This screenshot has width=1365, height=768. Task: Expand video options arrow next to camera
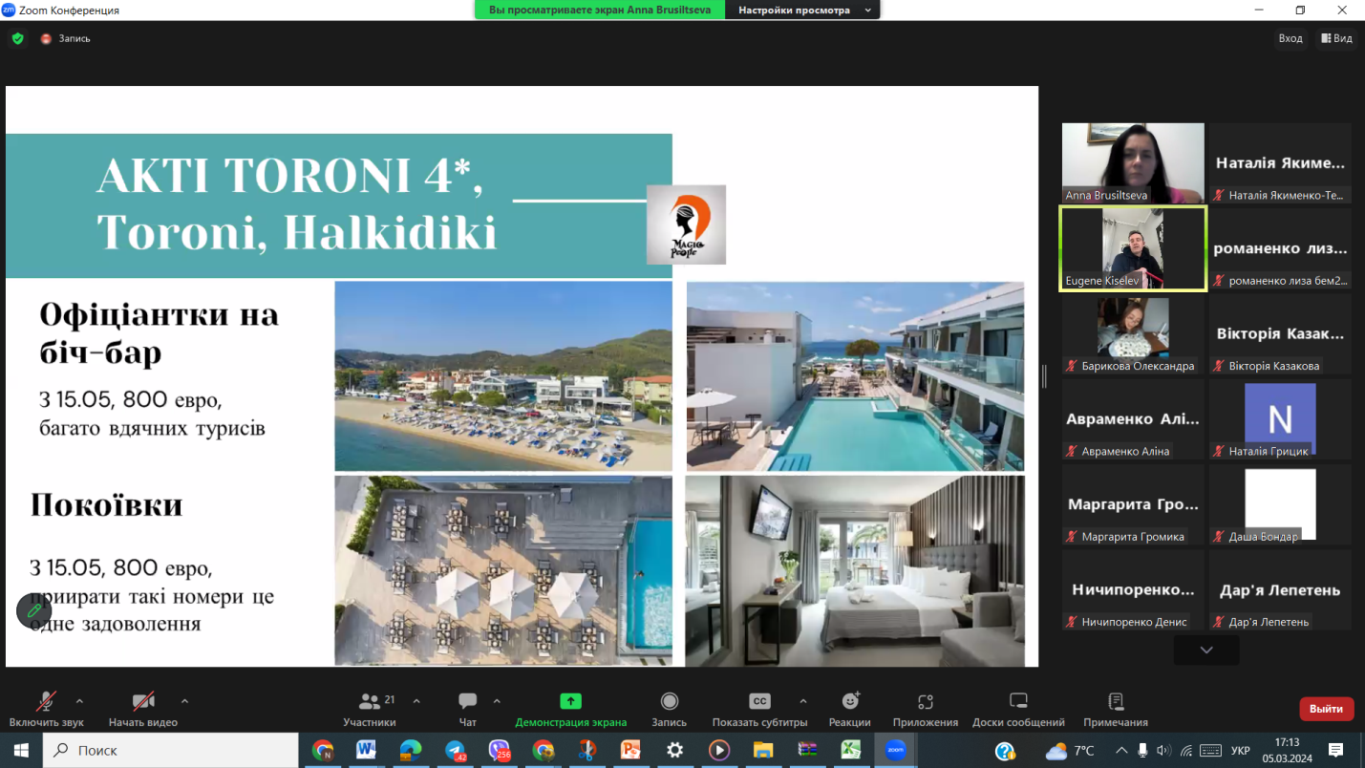click(x=184, y=701)
